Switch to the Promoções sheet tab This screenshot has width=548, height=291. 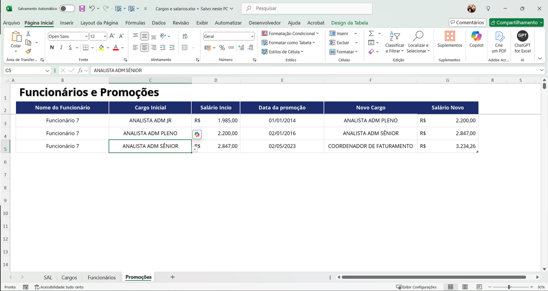click(x=138, y=277)
